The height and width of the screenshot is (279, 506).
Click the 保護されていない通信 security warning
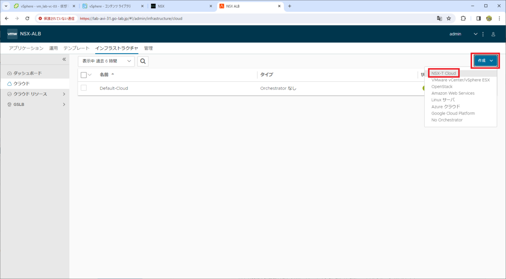click(x=57, y=19)
